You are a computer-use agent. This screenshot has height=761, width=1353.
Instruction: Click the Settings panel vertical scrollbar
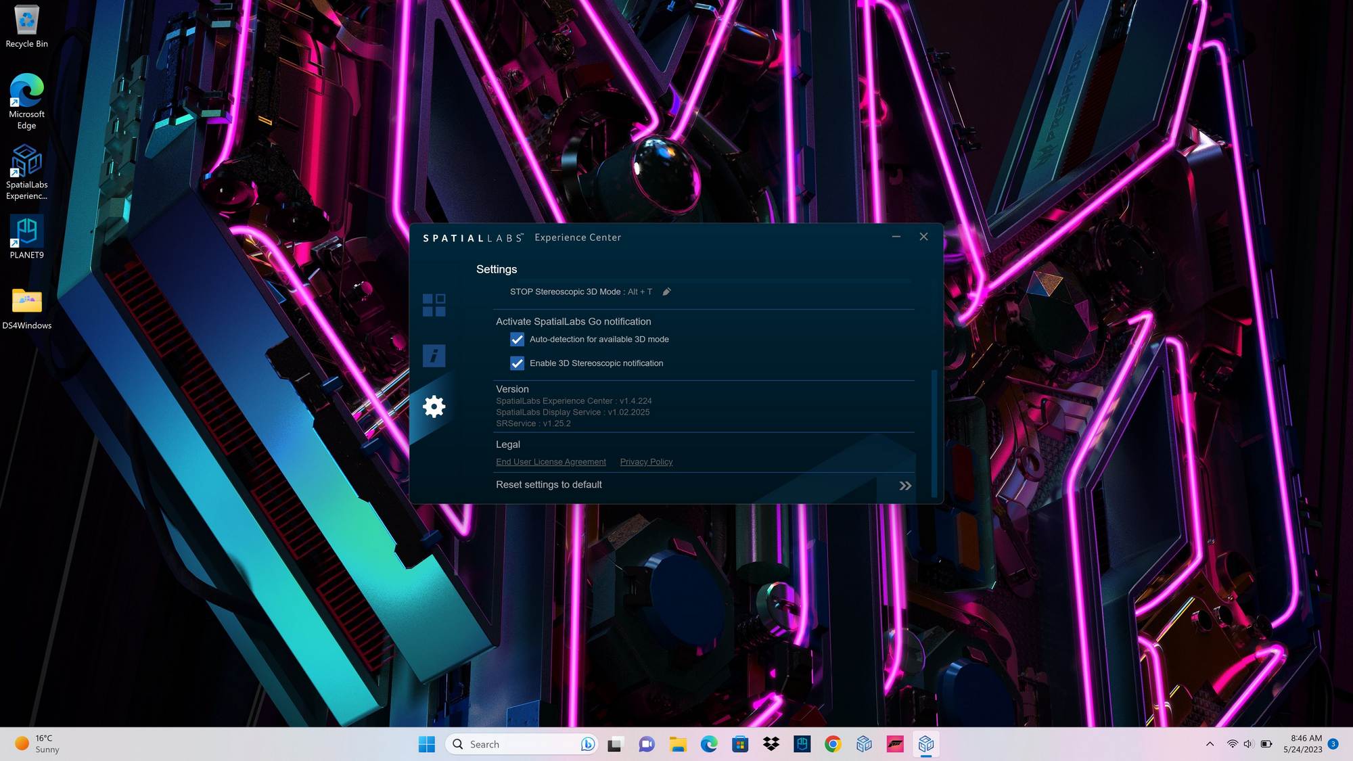(x=934, y=433)
